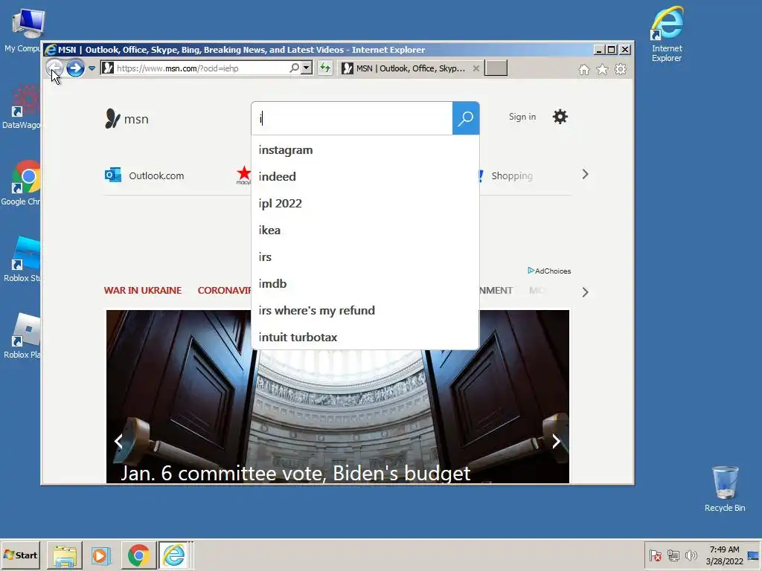The height and width of the screenshot is (571, 762).
Task: Select the Recycle Bin desktop icon
Action: (725, 488)
